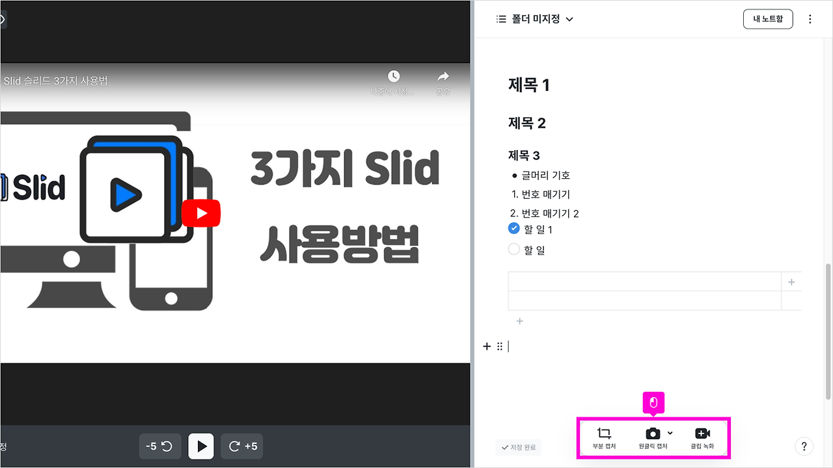The width and height of the screenshot is (833, 468).
Task: Rewind the video by 5 seconds
Action: pos(159,446)
